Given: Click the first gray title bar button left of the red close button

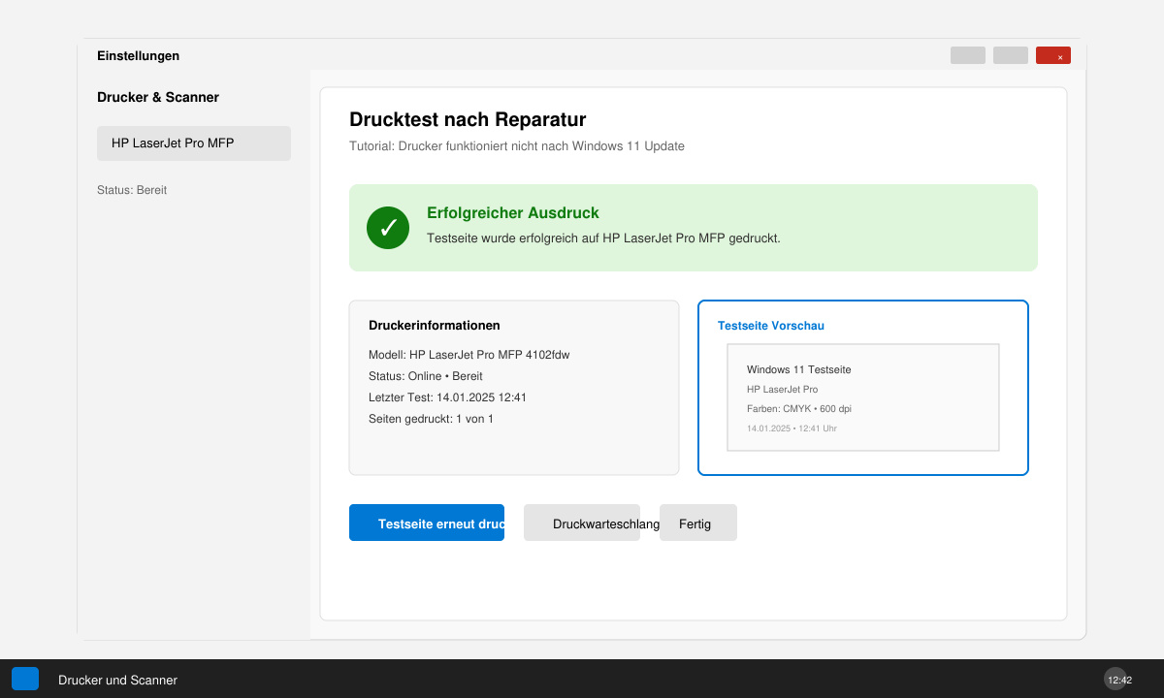Looking at the screenshot, I should pos(968,55).
